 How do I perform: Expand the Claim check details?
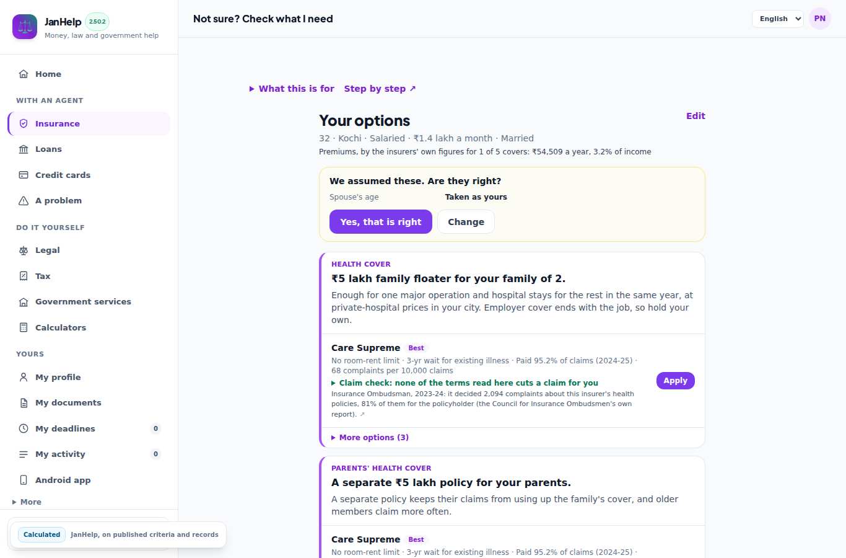click(x=464, y=383)
